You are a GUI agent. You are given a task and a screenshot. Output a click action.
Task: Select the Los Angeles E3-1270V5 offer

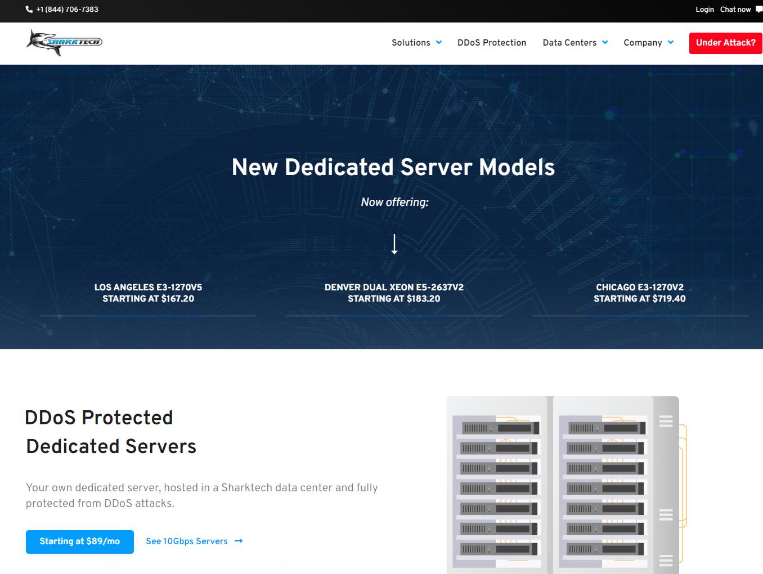149,293
